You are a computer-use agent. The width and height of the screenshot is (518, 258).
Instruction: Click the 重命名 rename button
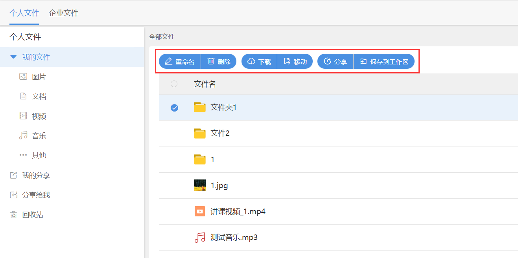click(180, 62)
